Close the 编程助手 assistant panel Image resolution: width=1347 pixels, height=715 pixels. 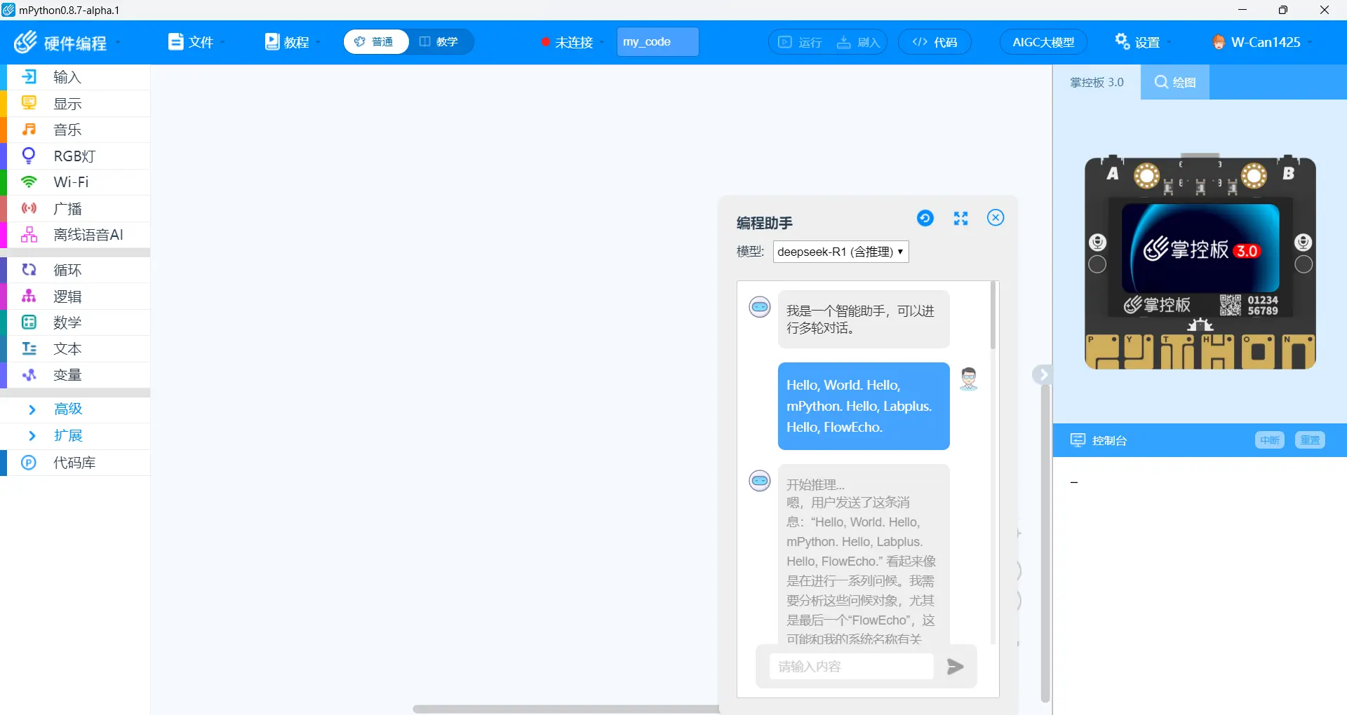(995, 218)
